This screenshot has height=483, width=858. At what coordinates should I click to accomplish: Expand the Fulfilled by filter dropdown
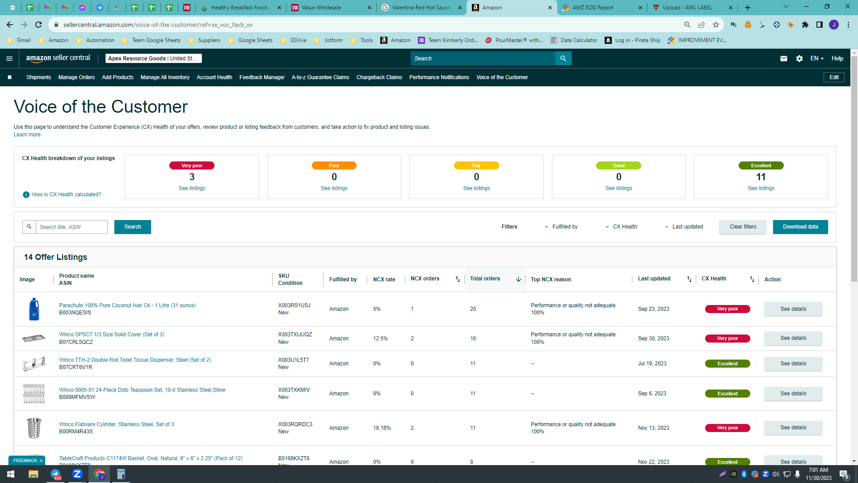pyautogui.click(x=561, y=227)
